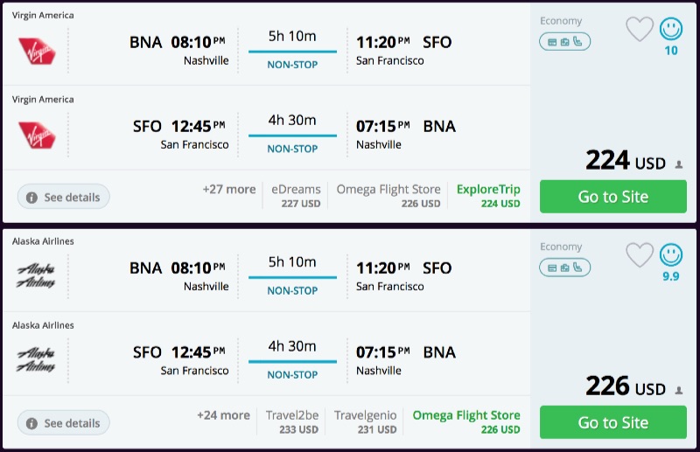This screenshot has height=452, width=700.
Task: Select the ExploreTrip 224 USD offer
Action: pos(488,196)
